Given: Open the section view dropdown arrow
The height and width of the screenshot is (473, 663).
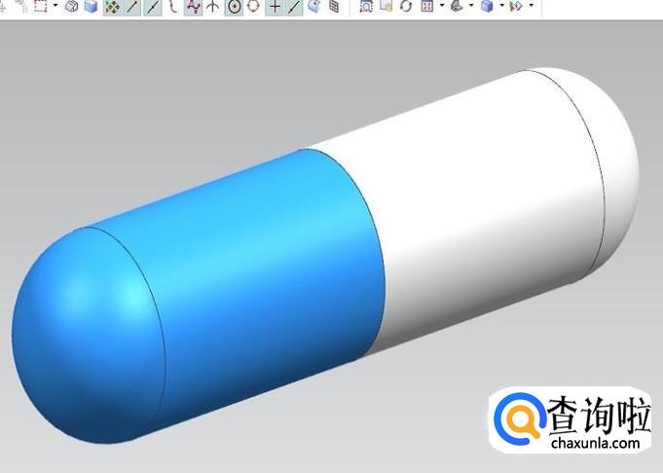Looking at the screenshot, I should coord(532,6).
